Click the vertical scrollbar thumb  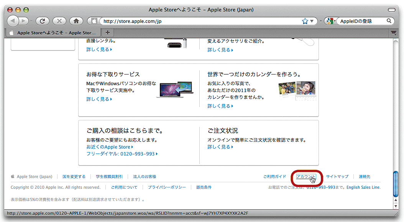396,184
